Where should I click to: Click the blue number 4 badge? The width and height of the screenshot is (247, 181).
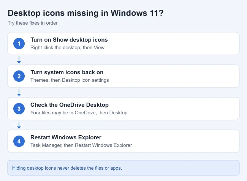[x=19, y=141]
